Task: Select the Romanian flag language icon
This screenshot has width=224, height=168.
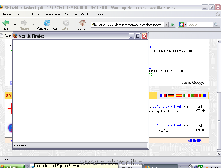Action: (202, 95)
